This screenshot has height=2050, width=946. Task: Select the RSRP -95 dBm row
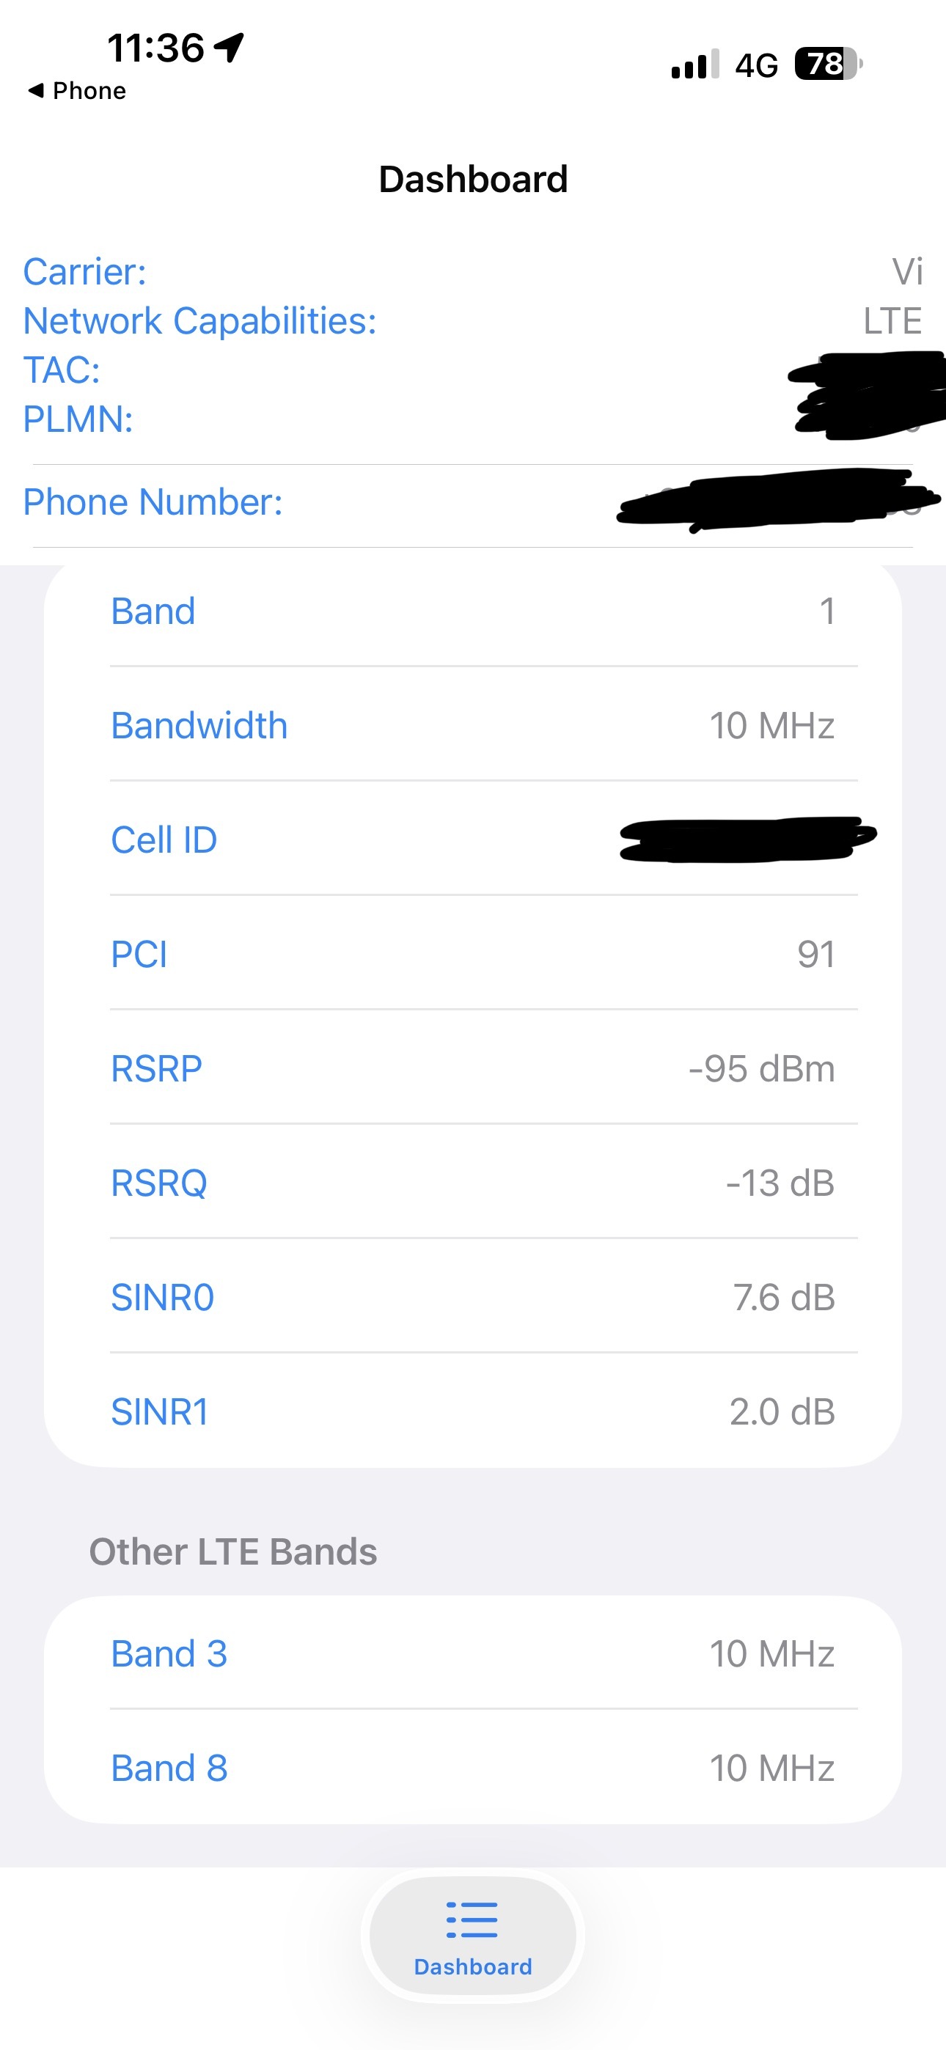(x=473, y=1068)
